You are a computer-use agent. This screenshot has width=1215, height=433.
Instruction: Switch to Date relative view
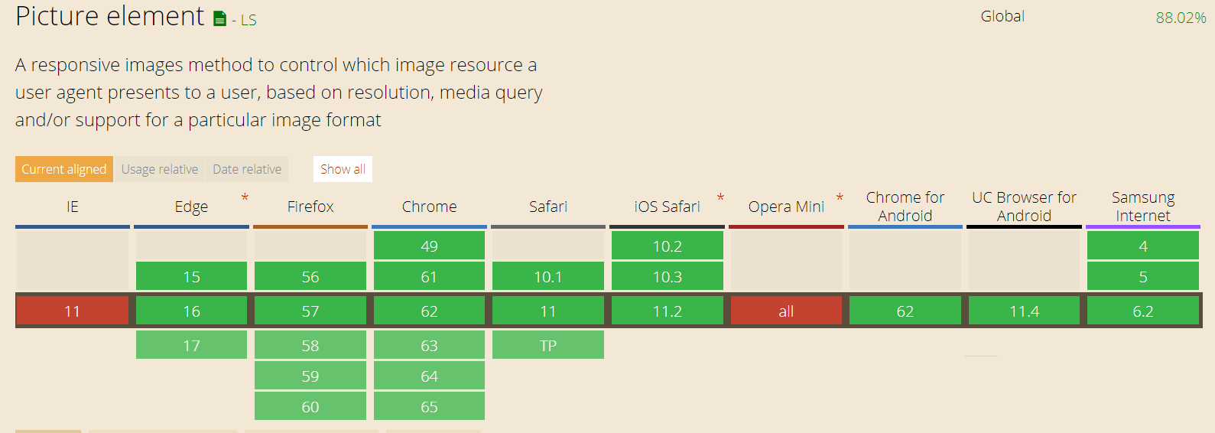click(247, 169)
